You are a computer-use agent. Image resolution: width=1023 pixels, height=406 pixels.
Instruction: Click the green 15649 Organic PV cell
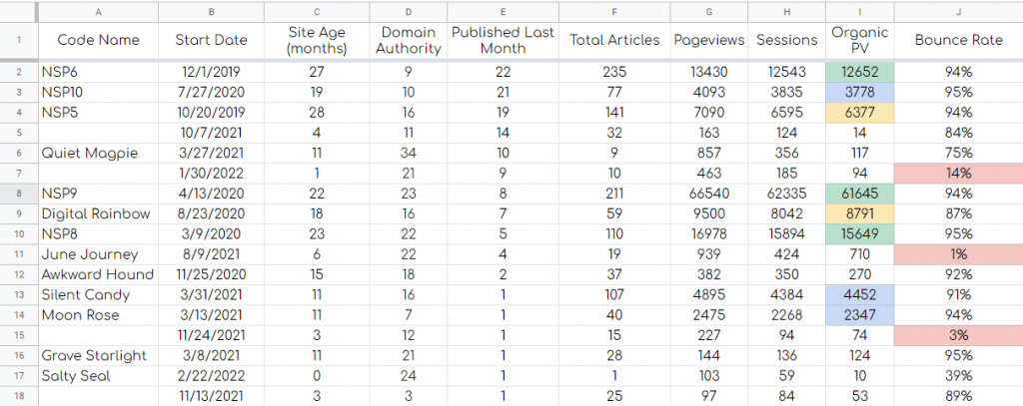[x=860, y=234]
